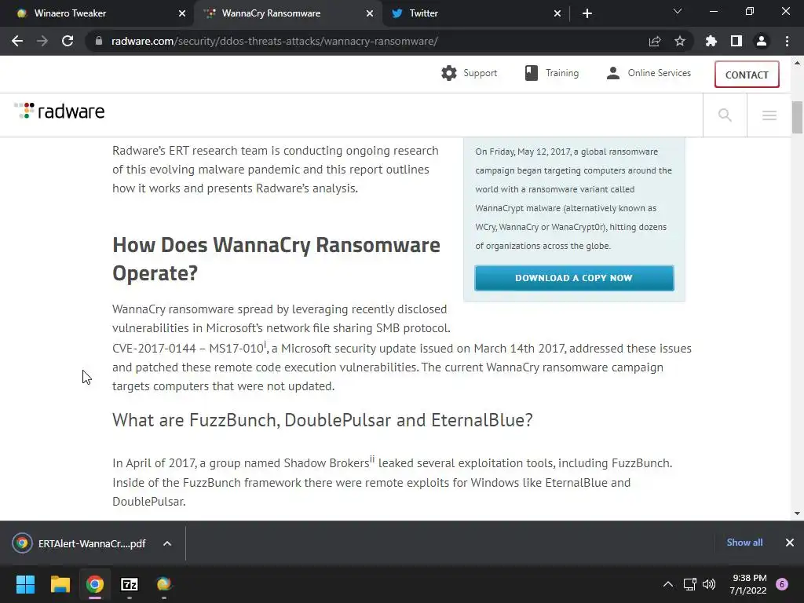Viewport: 804px width, 603px height.
Task: Show hidden system tray icons
Action: 667,584
